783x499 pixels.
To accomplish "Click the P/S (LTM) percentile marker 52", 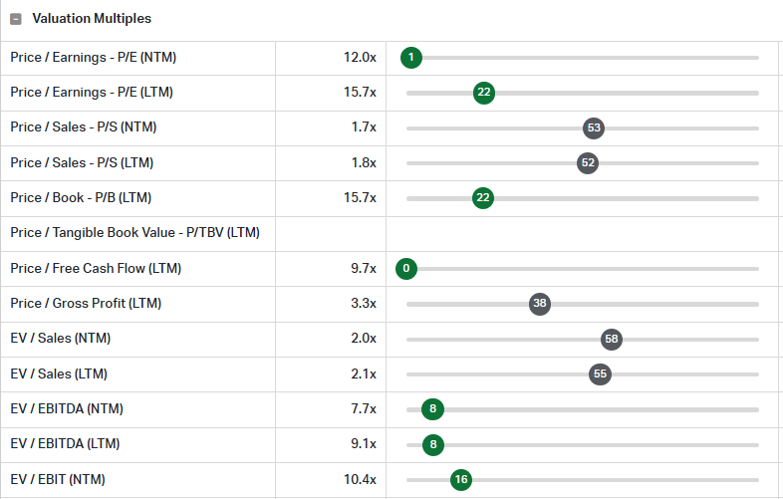I will click(x=588, y=163).
